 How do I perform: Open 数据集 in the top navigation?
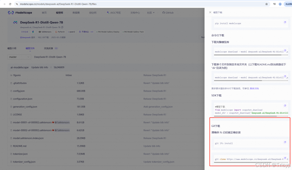(x=76, y=13)
